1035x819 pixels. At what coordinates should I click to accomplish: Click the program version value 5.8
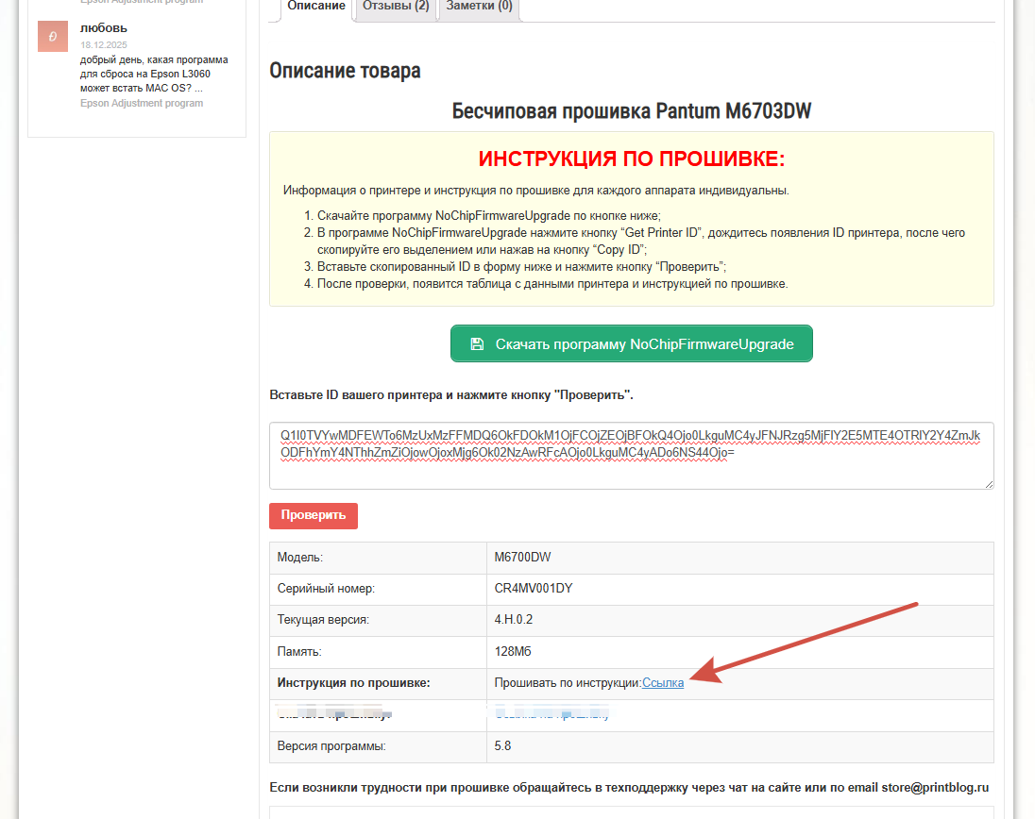[502, 746]
